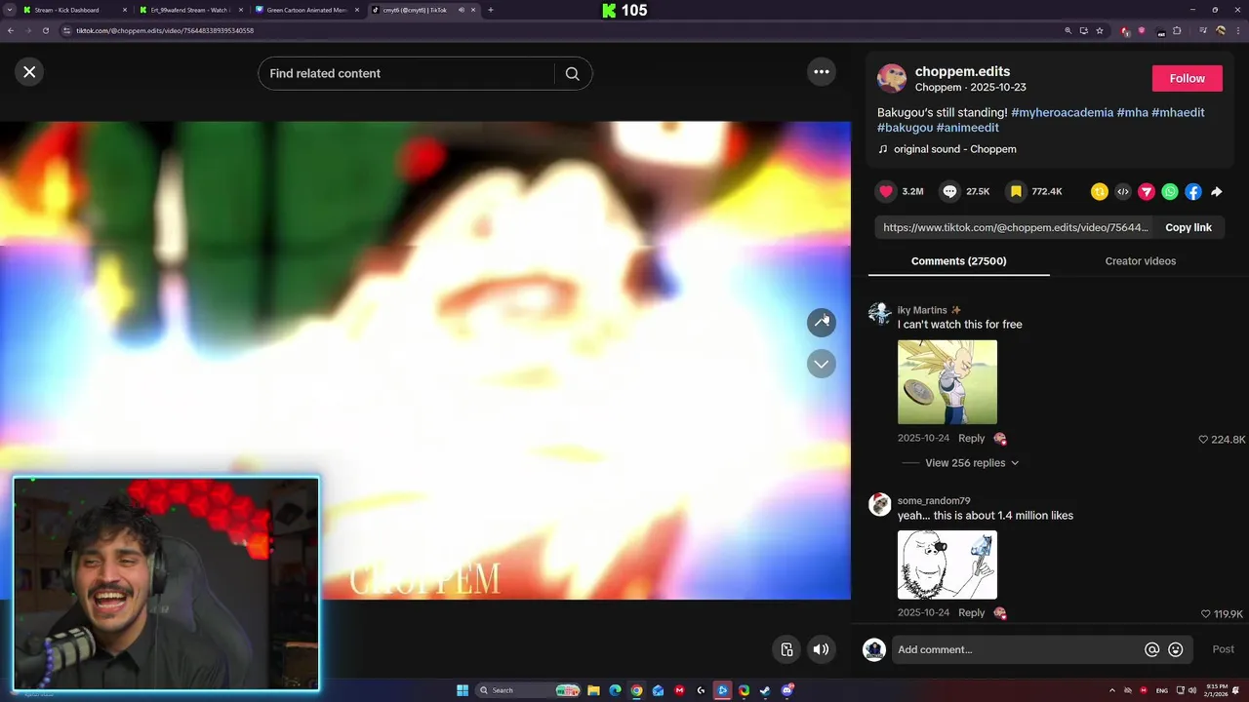The width and height of the screenshot is (1249, 702).
Task: Bookmark this page with star icon
Action: point(1100,30)
